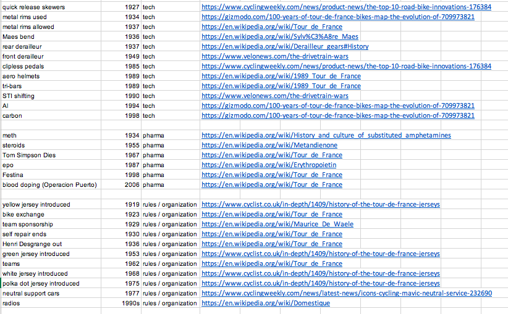
Task: Click the green jersey introduced cell
Action: (51, 254)
